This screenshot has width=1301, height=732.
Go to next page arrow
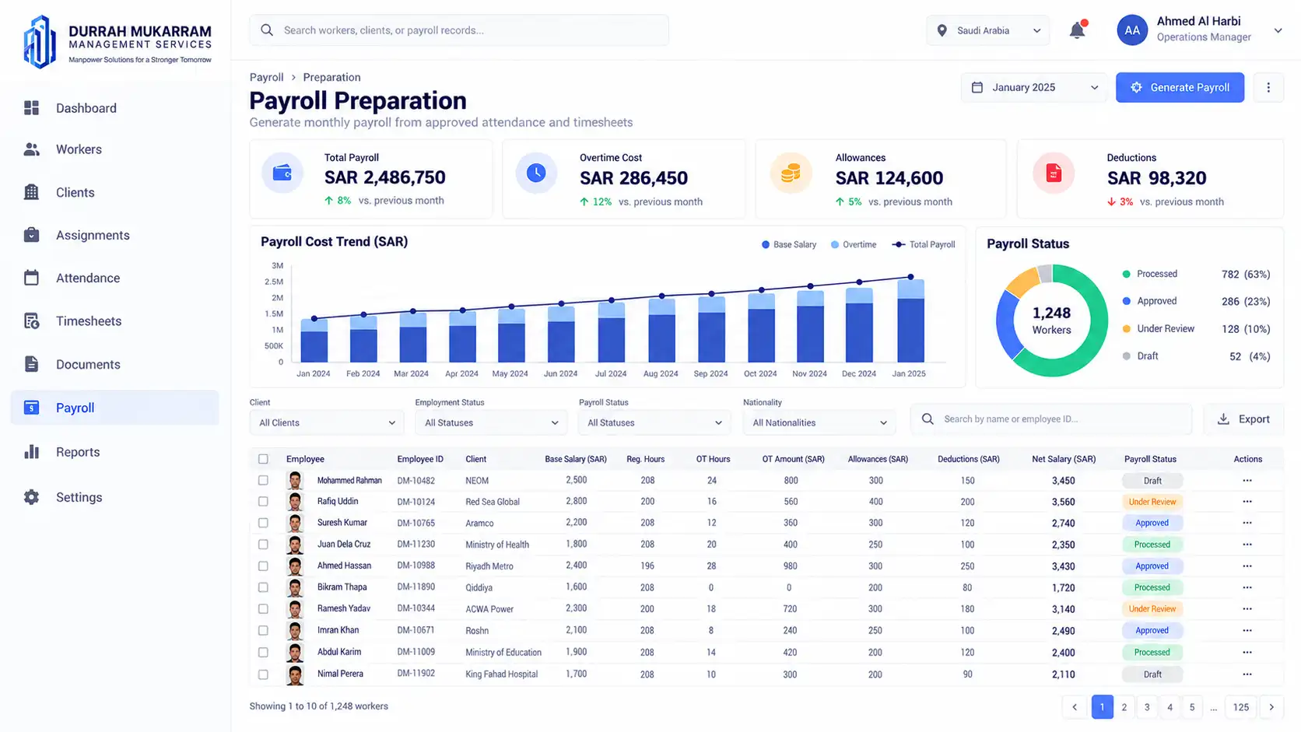point(1271,707)
